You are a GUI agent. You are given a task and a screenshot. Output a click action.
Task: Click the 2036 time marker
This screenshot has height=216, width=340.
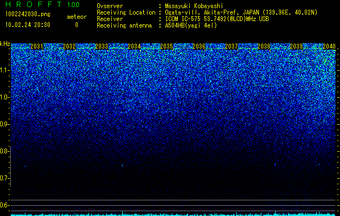pos(199,46)
